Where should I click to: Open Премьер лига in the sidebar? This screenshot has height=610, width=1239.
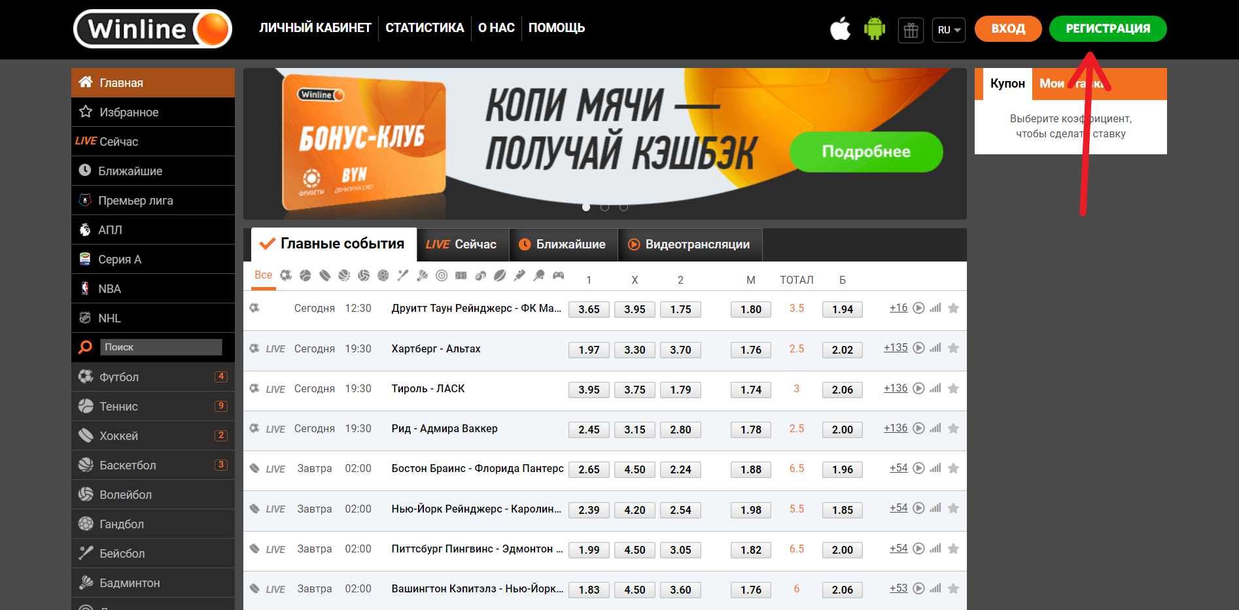pos(153,200)
